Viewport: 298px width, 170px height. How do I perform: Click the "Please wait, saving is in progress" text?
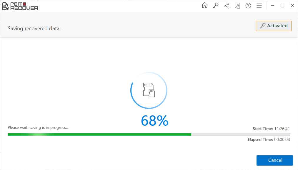38,128
